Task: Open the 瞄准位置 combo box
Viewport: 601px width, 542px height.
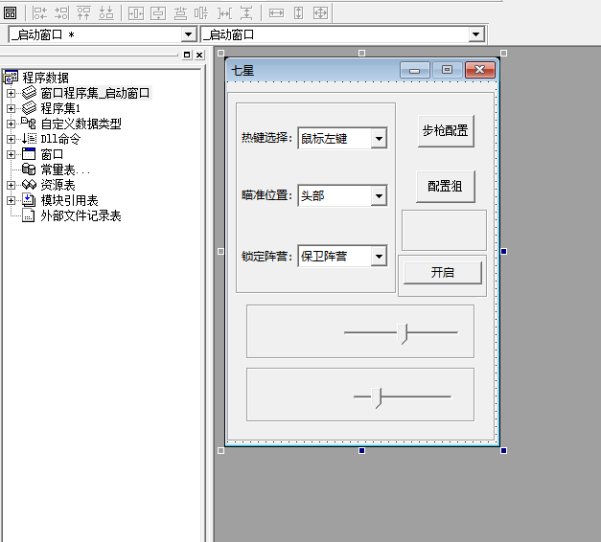Action: pos(379,195)
